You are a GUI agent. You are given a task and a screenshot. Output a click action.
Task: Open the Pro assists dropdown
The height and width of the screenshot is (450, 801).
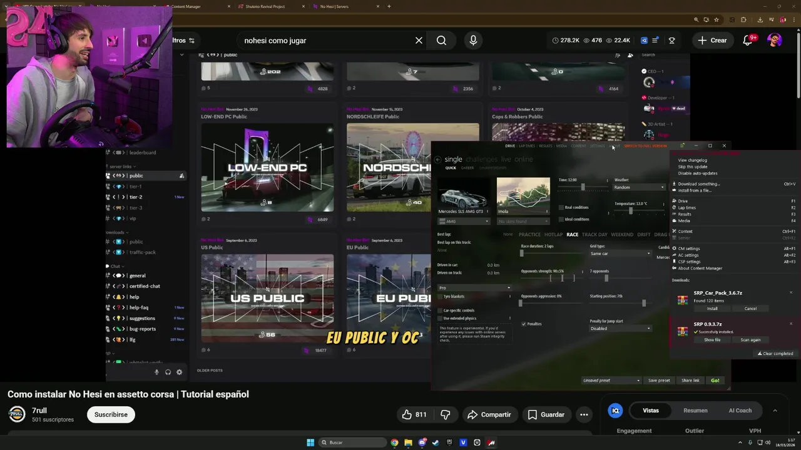(474, 287)
